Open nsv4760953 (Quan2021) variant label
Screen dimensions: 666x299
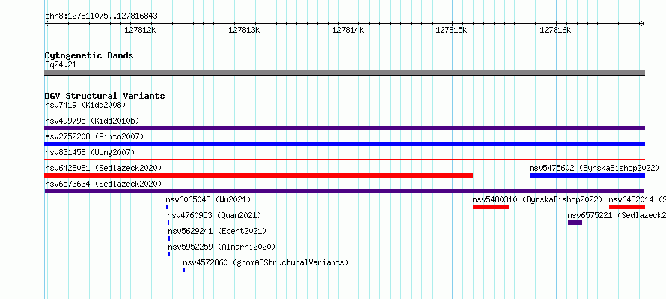pos(214,215)
